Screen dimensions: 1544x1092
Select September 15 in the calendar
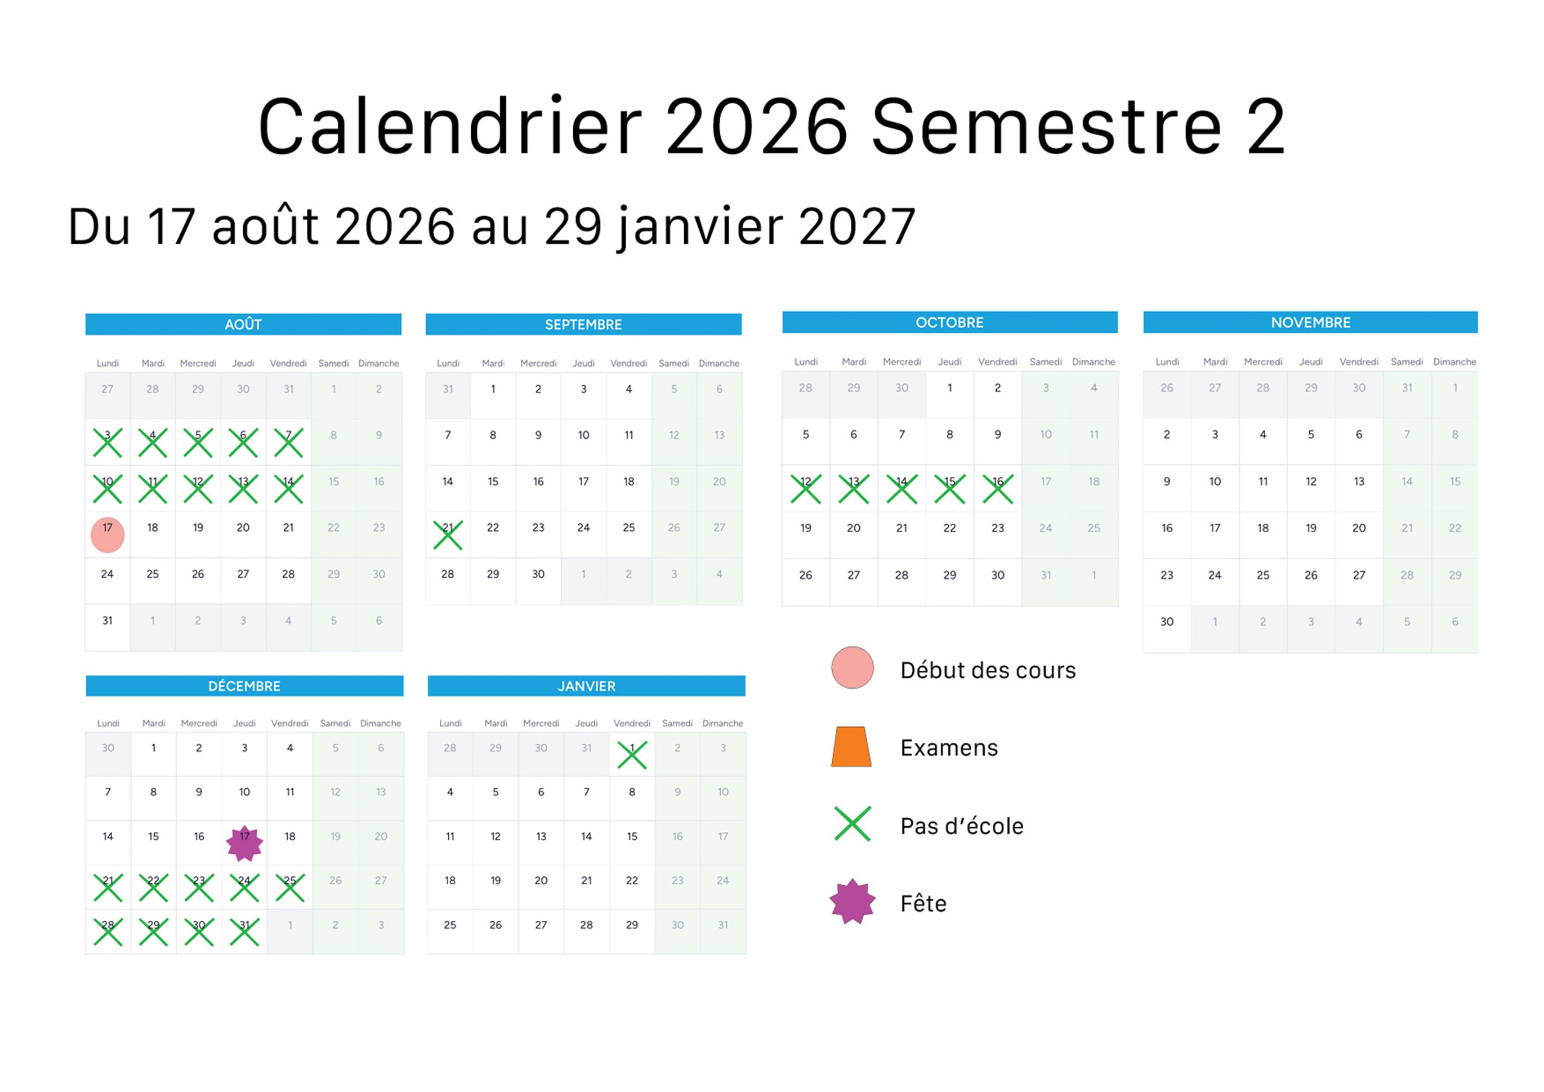coord(493,482)
